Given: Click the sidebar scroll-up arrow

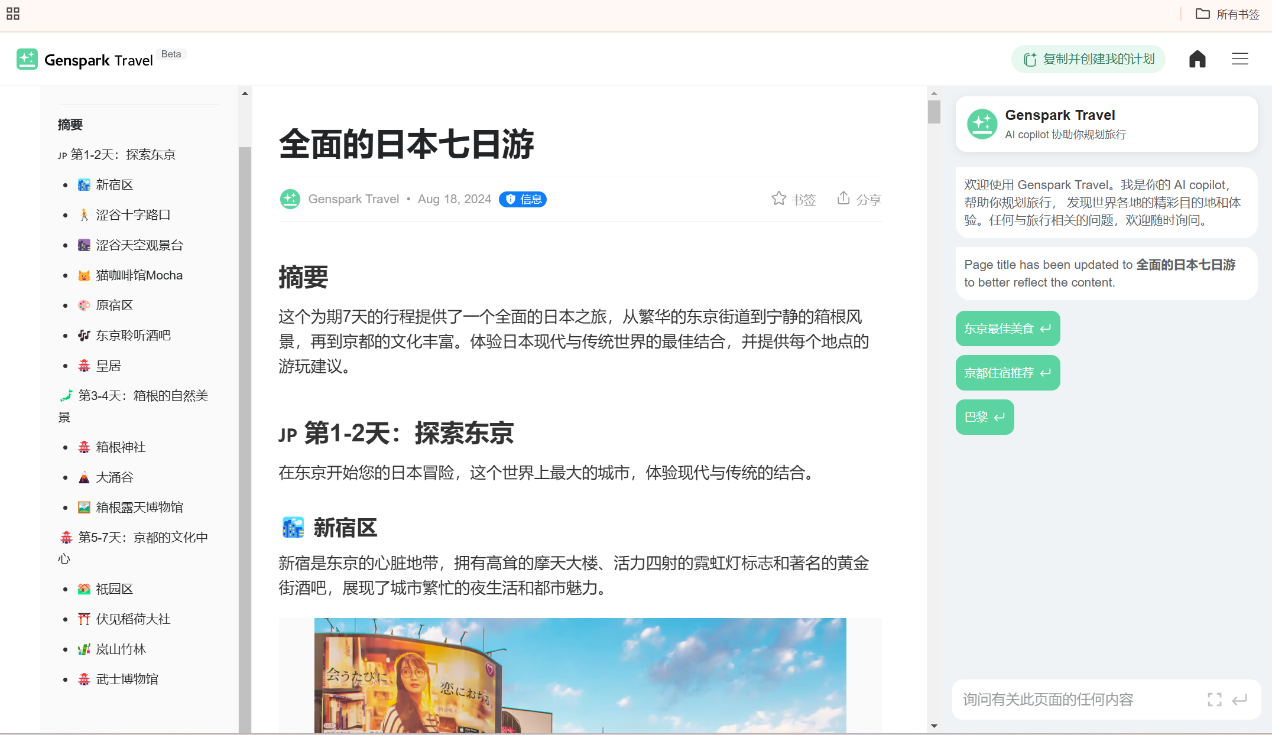Looking at the screenshot, I should (x=245, y=93).
